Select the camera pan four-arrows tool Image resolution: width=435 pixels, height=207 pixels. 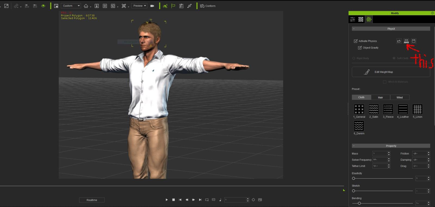[x=105, y=6]
